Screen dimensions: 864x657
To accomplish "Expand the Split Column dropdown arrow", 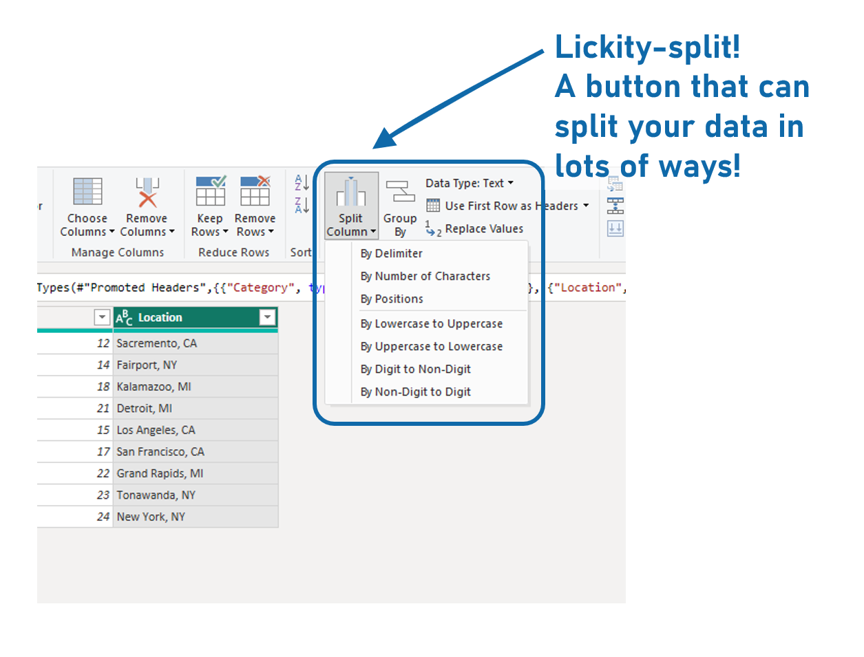I will [x=372, y=233].
